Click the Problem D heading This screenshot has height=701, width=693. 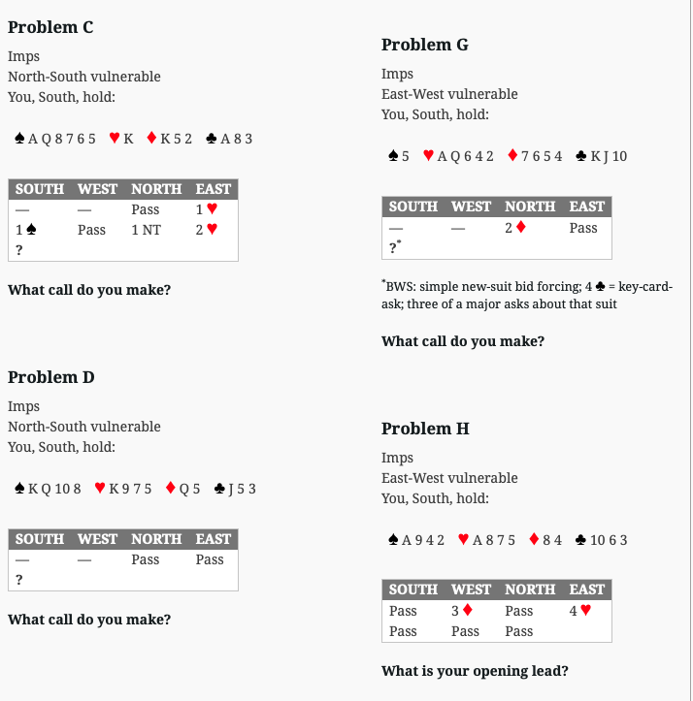[51, 377]
